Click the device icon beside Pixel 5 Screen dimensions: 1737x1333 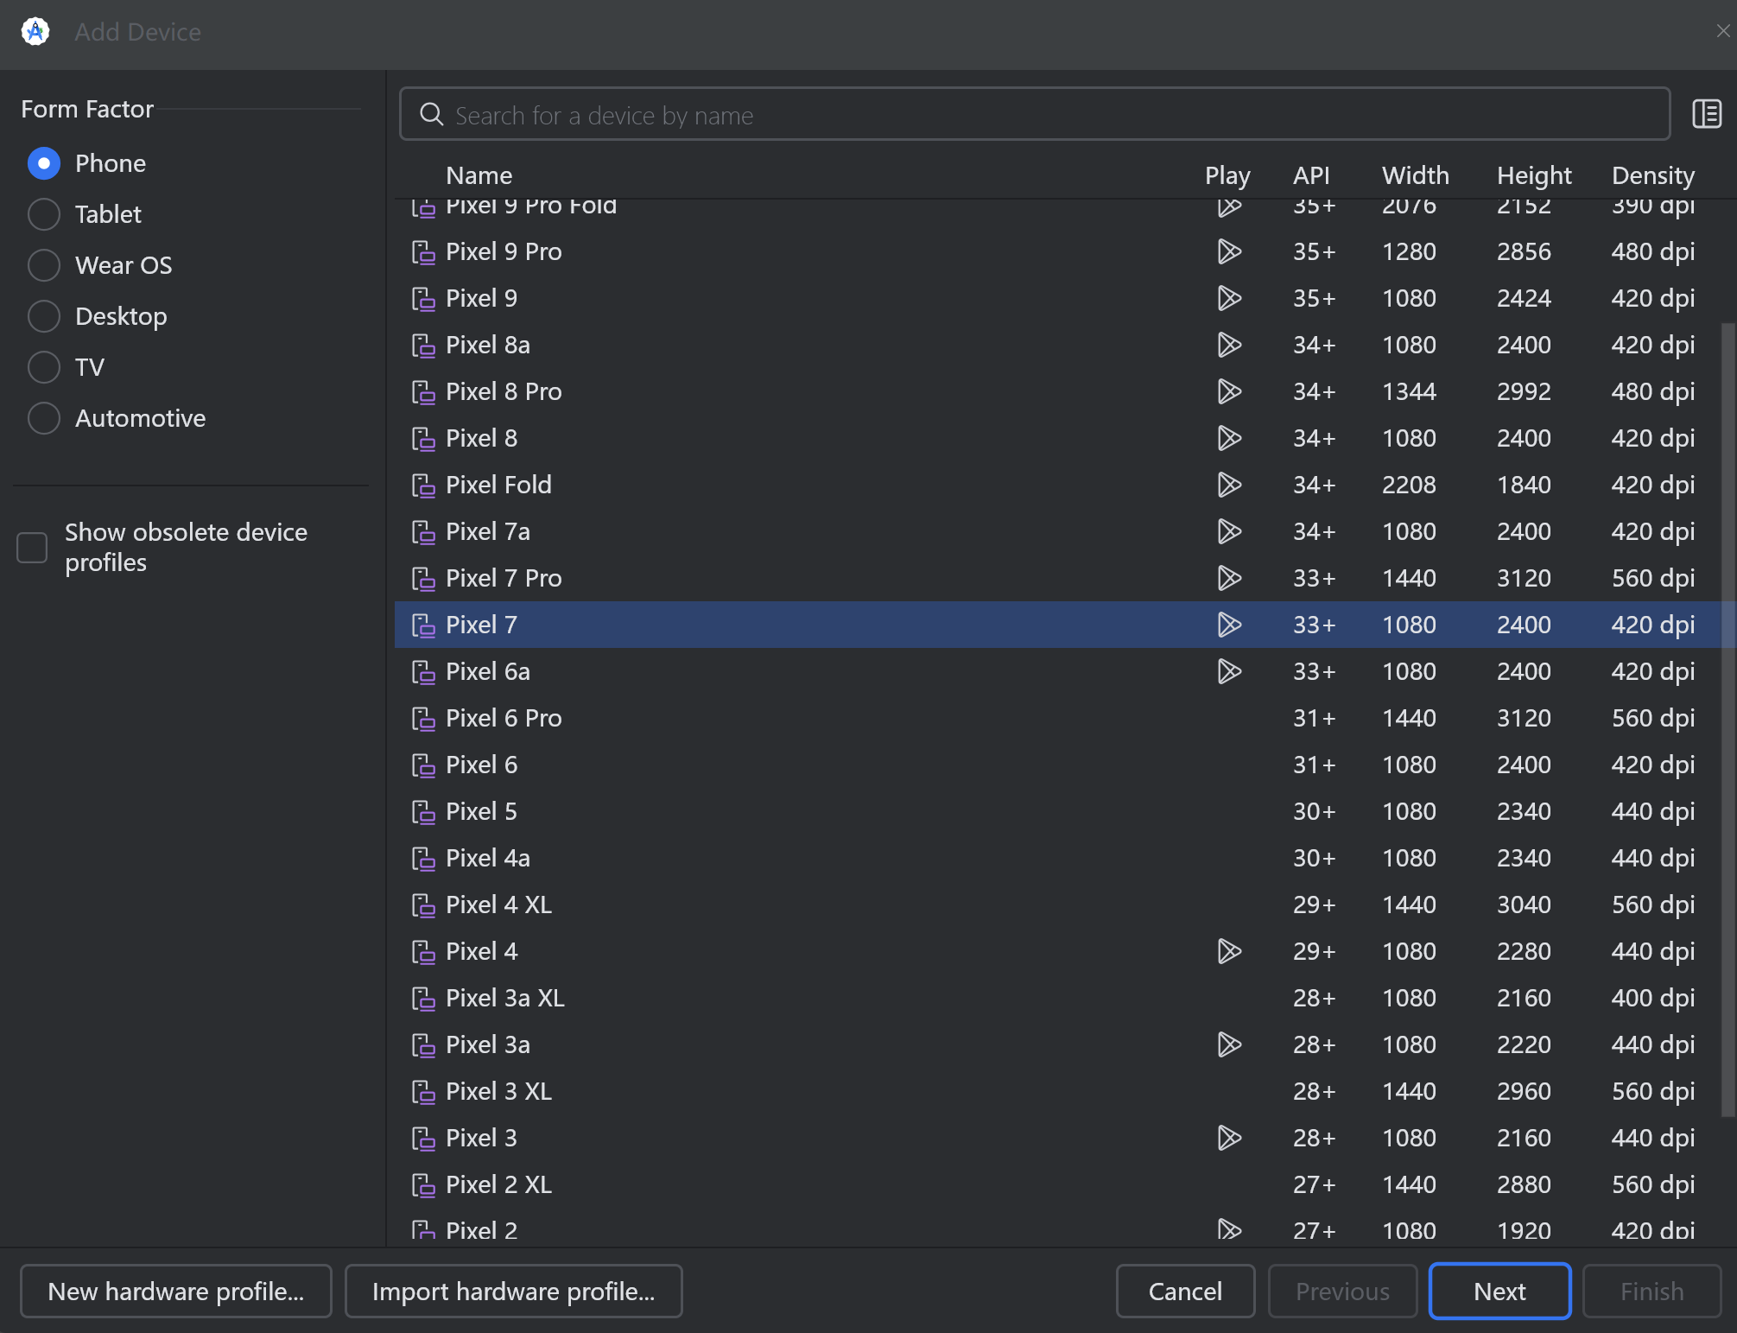[423, 812]
